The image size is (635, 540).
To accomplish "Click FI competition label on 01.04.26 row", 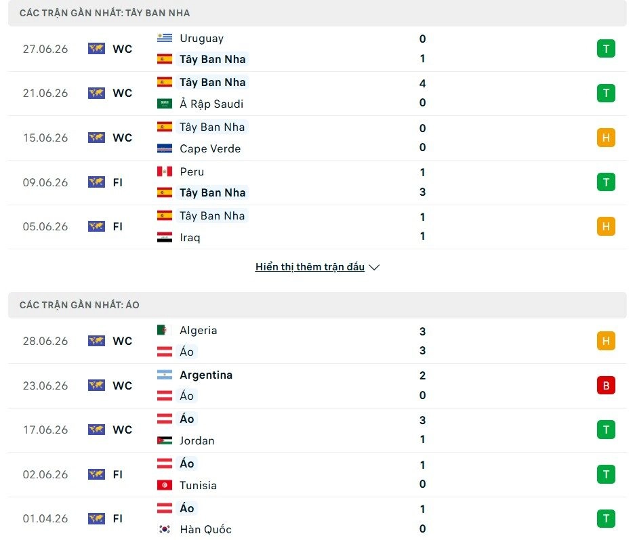I will [117, 518].
